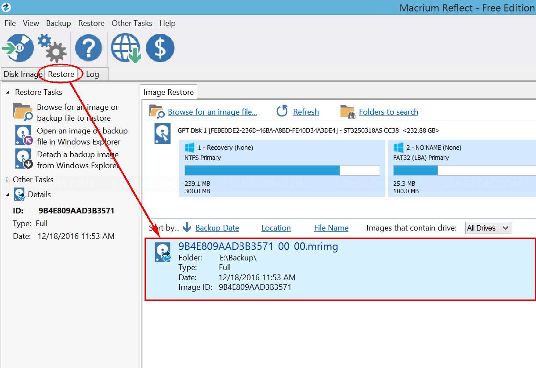Click the date '12/18/2016 11:53 AM' in image entry

click(257, 278)
